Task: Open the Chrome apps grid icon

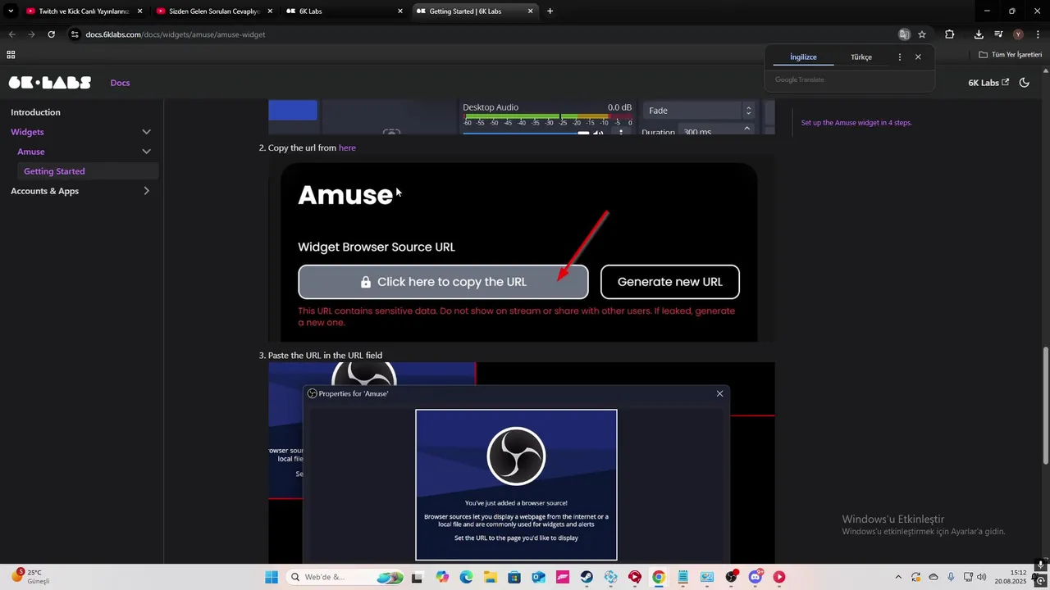Action: coord(11,55)
